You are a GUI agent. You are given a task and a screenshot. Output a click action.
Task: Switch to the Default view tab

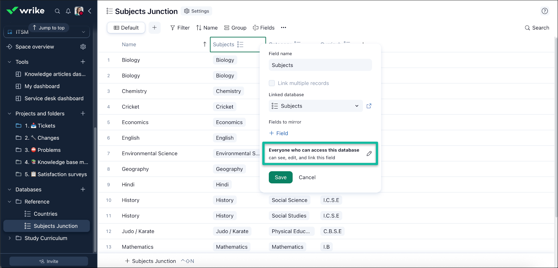click(126, 28)
